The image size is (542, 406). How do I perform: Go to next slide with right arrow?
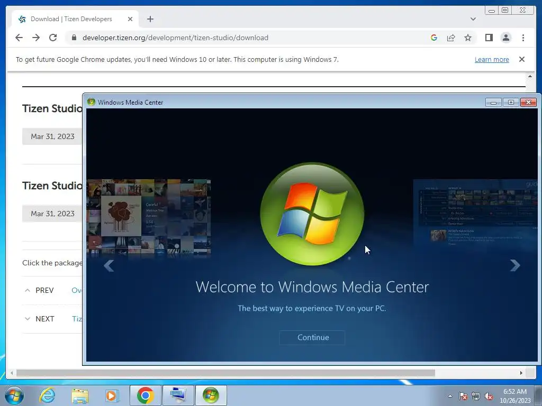[x=515, y=265]
